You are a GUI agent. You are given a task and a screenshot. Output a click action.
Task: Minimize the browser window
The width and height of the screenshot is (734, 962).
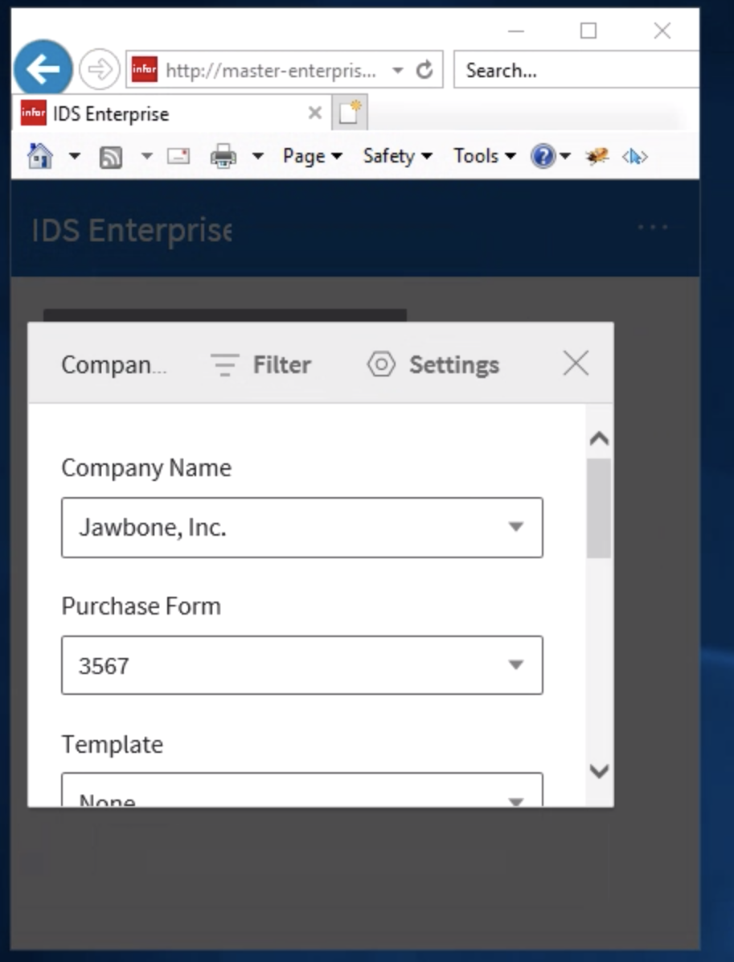point(516,31)
